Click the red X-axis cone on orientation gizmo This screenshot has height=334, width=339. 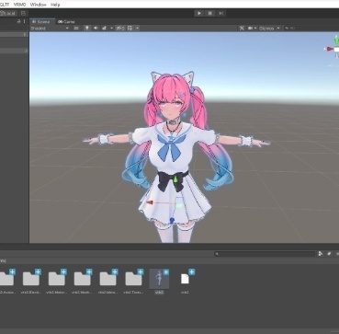coord(330,49)
